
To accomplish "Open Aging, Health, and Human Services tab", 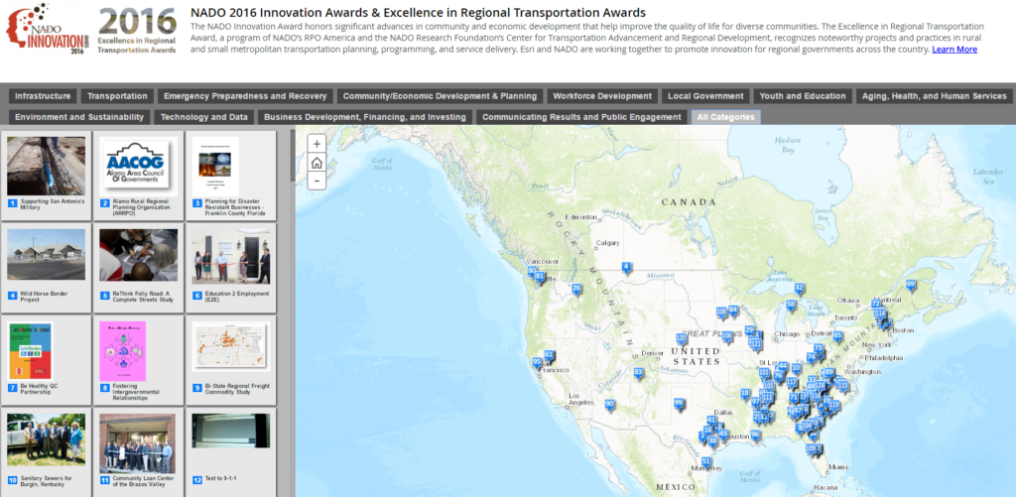I will click(x=935, y=96).
